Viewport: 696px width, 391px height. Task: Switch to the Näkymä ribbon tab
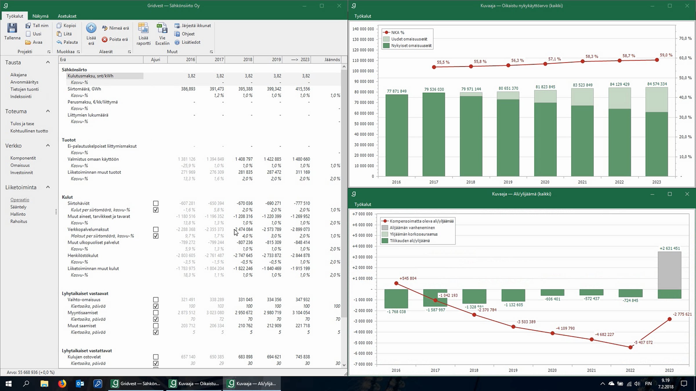[40, 16]
